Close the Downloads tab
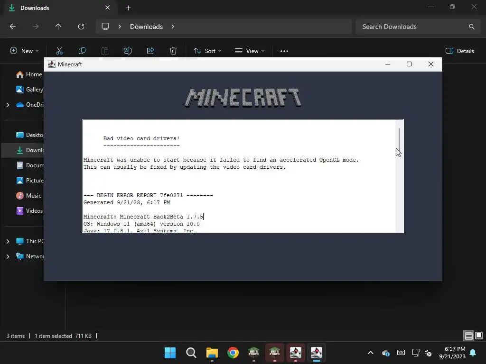This screenshot has height=364, width=486. [108, 8]
